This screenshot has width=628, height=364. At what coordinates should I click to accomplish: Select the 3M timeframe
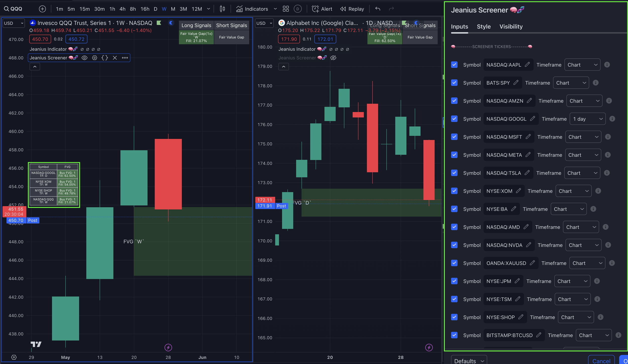(x=183, y=9)
